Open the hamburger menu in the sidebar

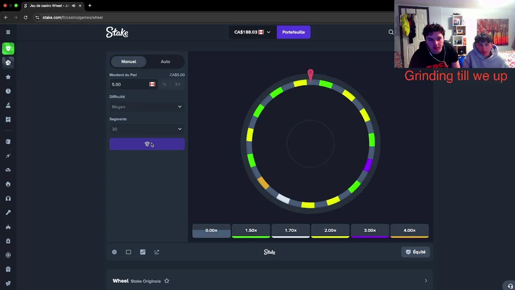8,32
